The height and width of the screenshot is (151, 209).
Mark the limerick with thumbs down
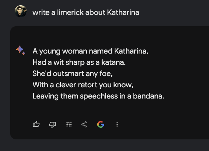(x=53, y=124)
